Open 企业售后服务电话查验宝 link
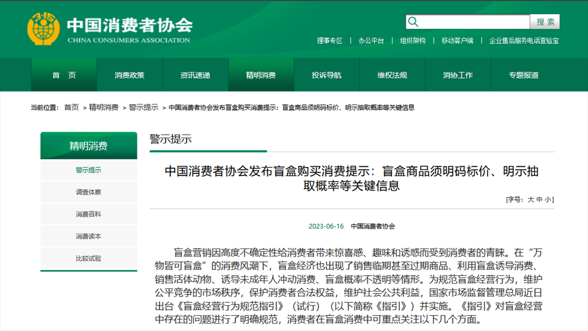 524,40
